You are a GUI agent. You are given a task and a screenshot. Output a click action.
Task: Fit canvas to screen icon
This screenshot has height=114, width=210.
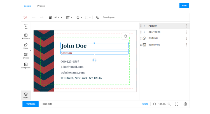click(x=177, y=104)
